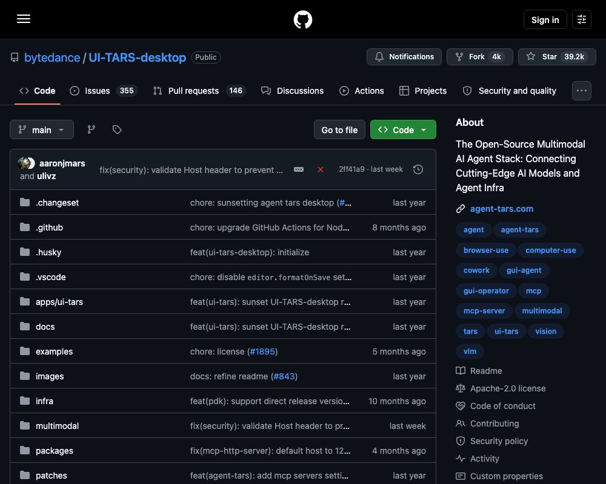Click the Notifications button
Image resolution: width=606 pixels, height=484 pixels.
click(x=404, y=57)
